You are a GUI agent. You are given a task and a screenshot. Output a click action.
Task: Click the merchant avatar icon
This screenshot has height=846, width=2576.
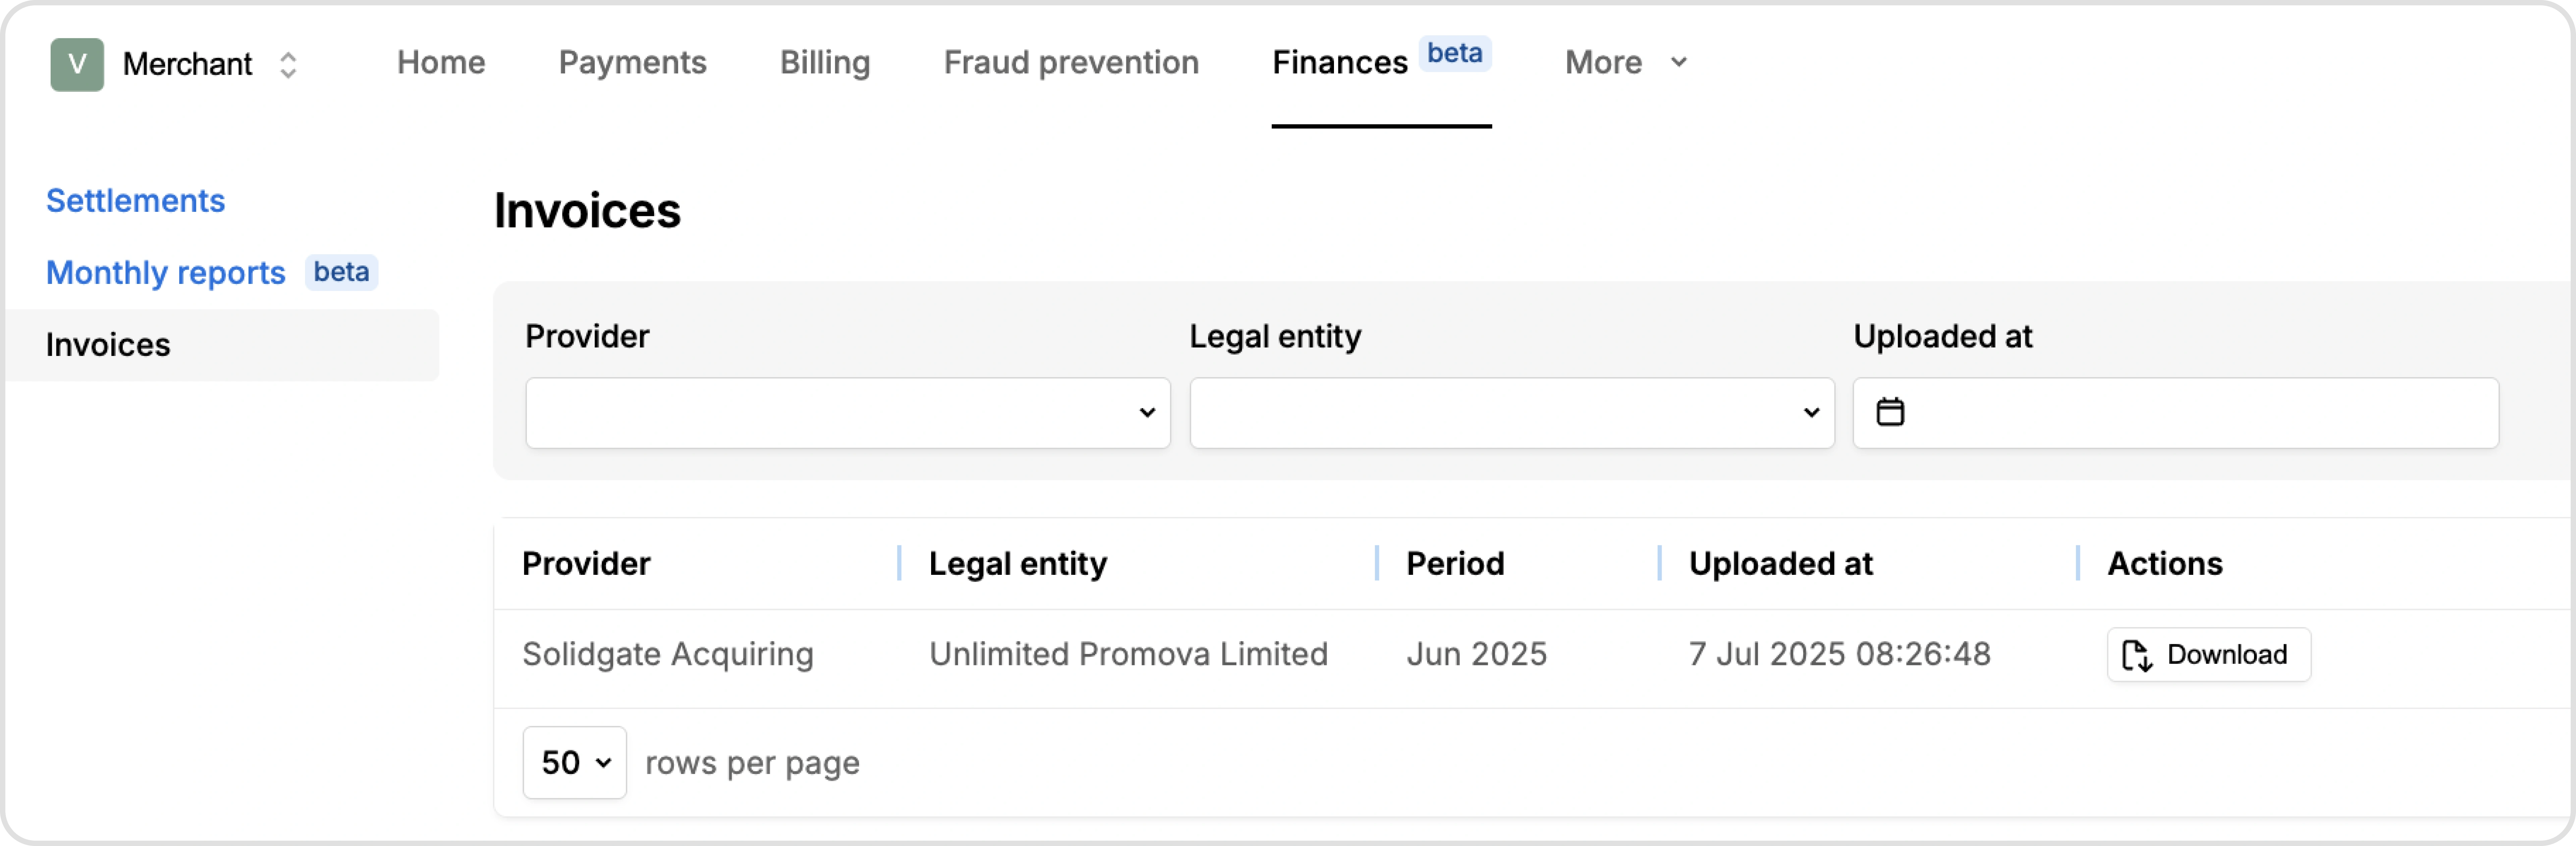click(76, 64)
